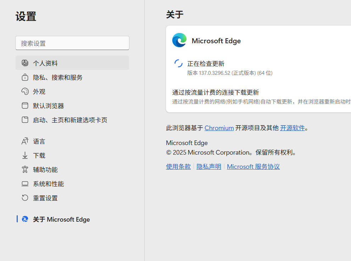The width and height of the screenshot is (351, 261).
Task: Open the 个人资料 settings page
Action: (72, 63)
